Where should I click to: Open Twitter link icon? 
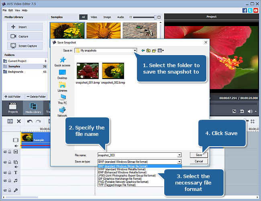pyautogui.click(x=250, y=10)
